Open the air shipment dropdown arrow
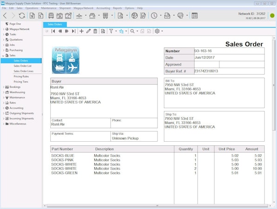The height and width of the screenshot is (209, 277). tap(86, 15)
